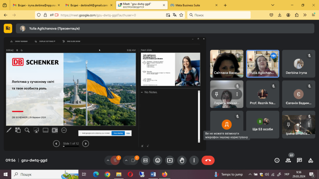Switch to Meta Business Suite tab
Screen dimensions: 319x179
[x=193, y=5]
